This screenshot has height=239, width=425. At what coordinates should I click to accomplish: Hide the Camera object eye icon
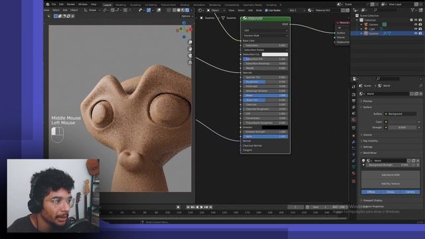[x=416, y=25]
